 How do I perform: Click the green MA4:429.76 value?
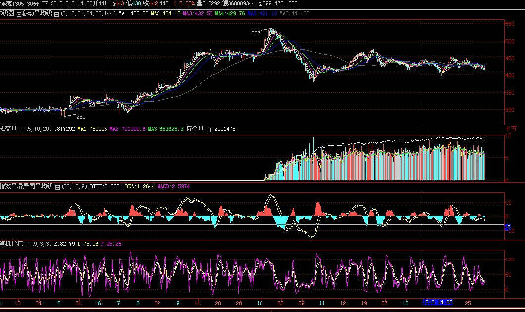coord(230,14)
